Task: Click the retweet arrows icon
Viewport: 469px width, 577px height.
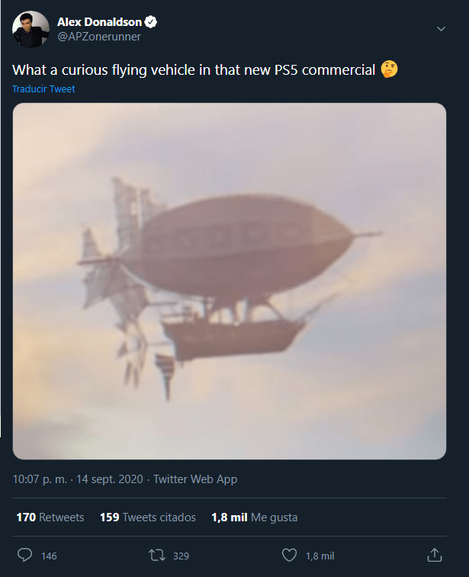Action: [x=157, y=555]
